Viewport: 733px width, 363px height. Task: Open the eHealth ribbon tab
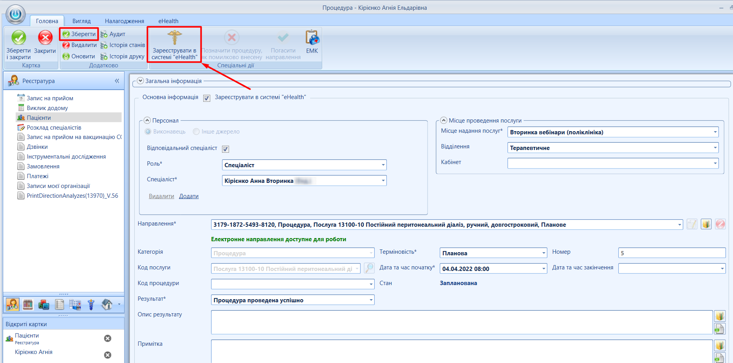(168, 21)
